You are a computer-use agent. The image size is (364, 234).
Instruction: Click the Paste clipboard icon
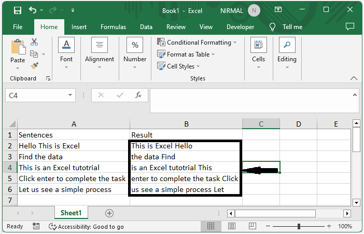18,47
